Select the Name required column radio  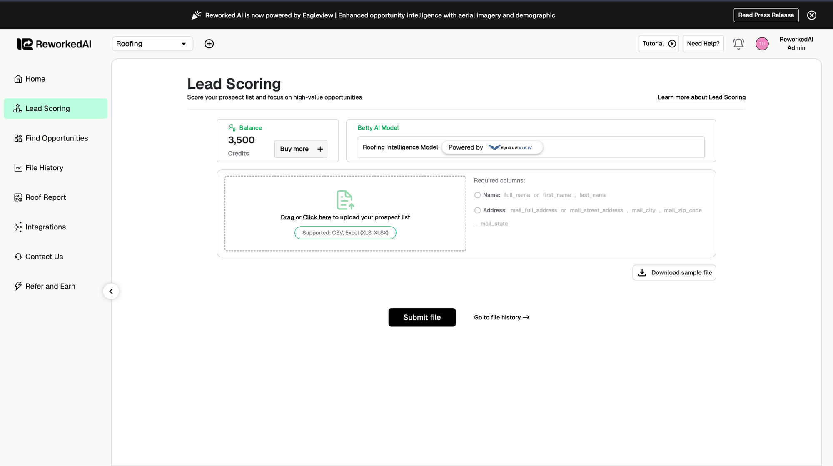477,195
